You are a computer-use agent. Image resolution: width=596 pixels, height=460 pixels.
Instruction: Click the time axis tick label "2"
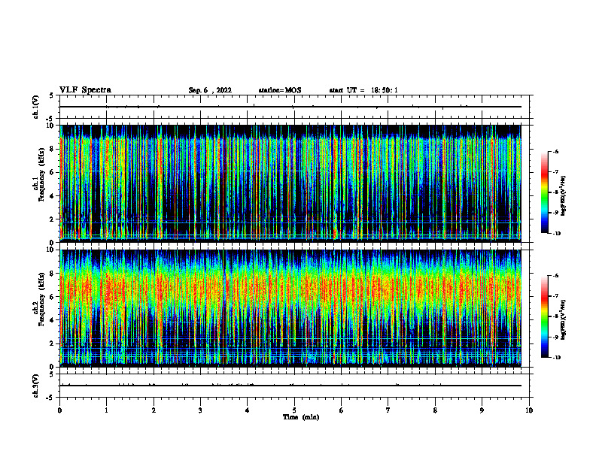coord(154,410)
